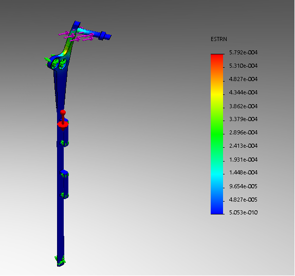
Task: Select the minimum strain value 5.053e-010
Action: tap(243, 212)
